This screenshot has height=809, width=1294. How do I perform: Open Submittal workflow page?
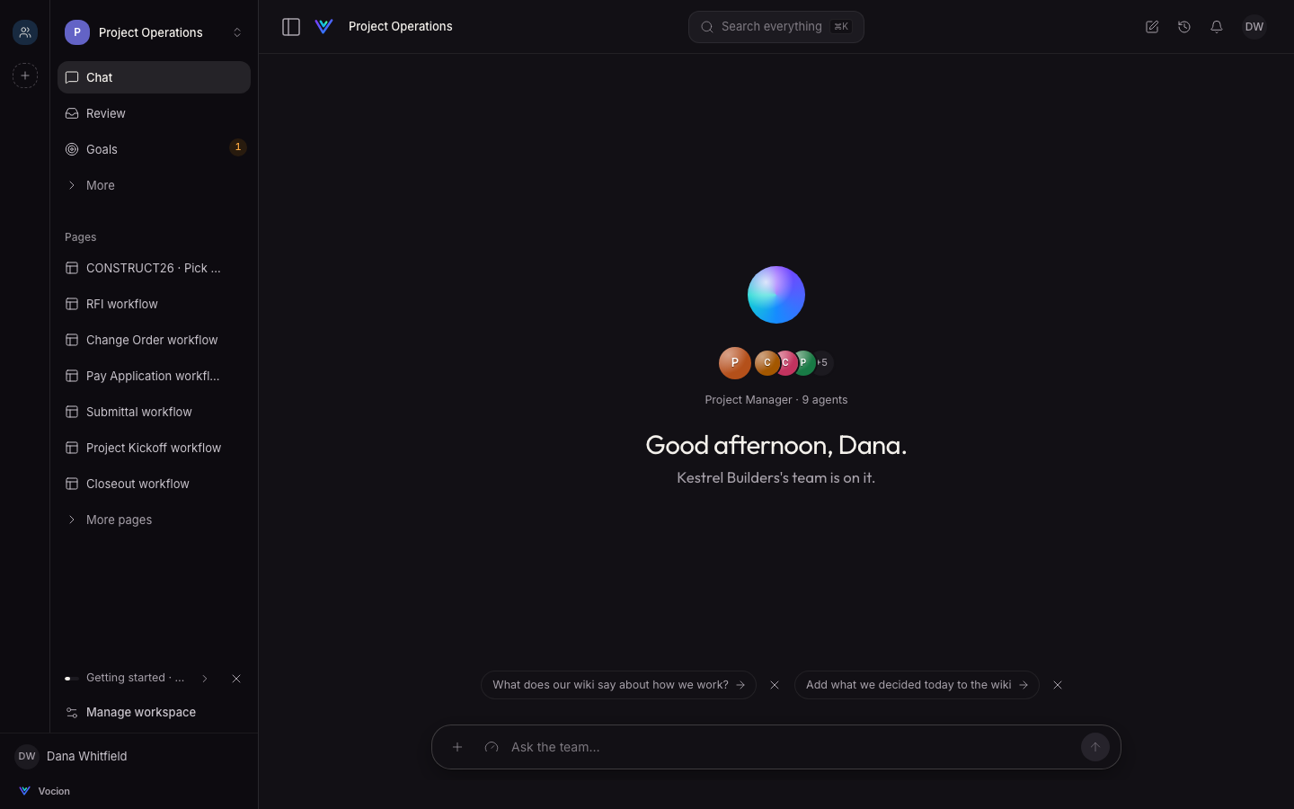point(154,412)
